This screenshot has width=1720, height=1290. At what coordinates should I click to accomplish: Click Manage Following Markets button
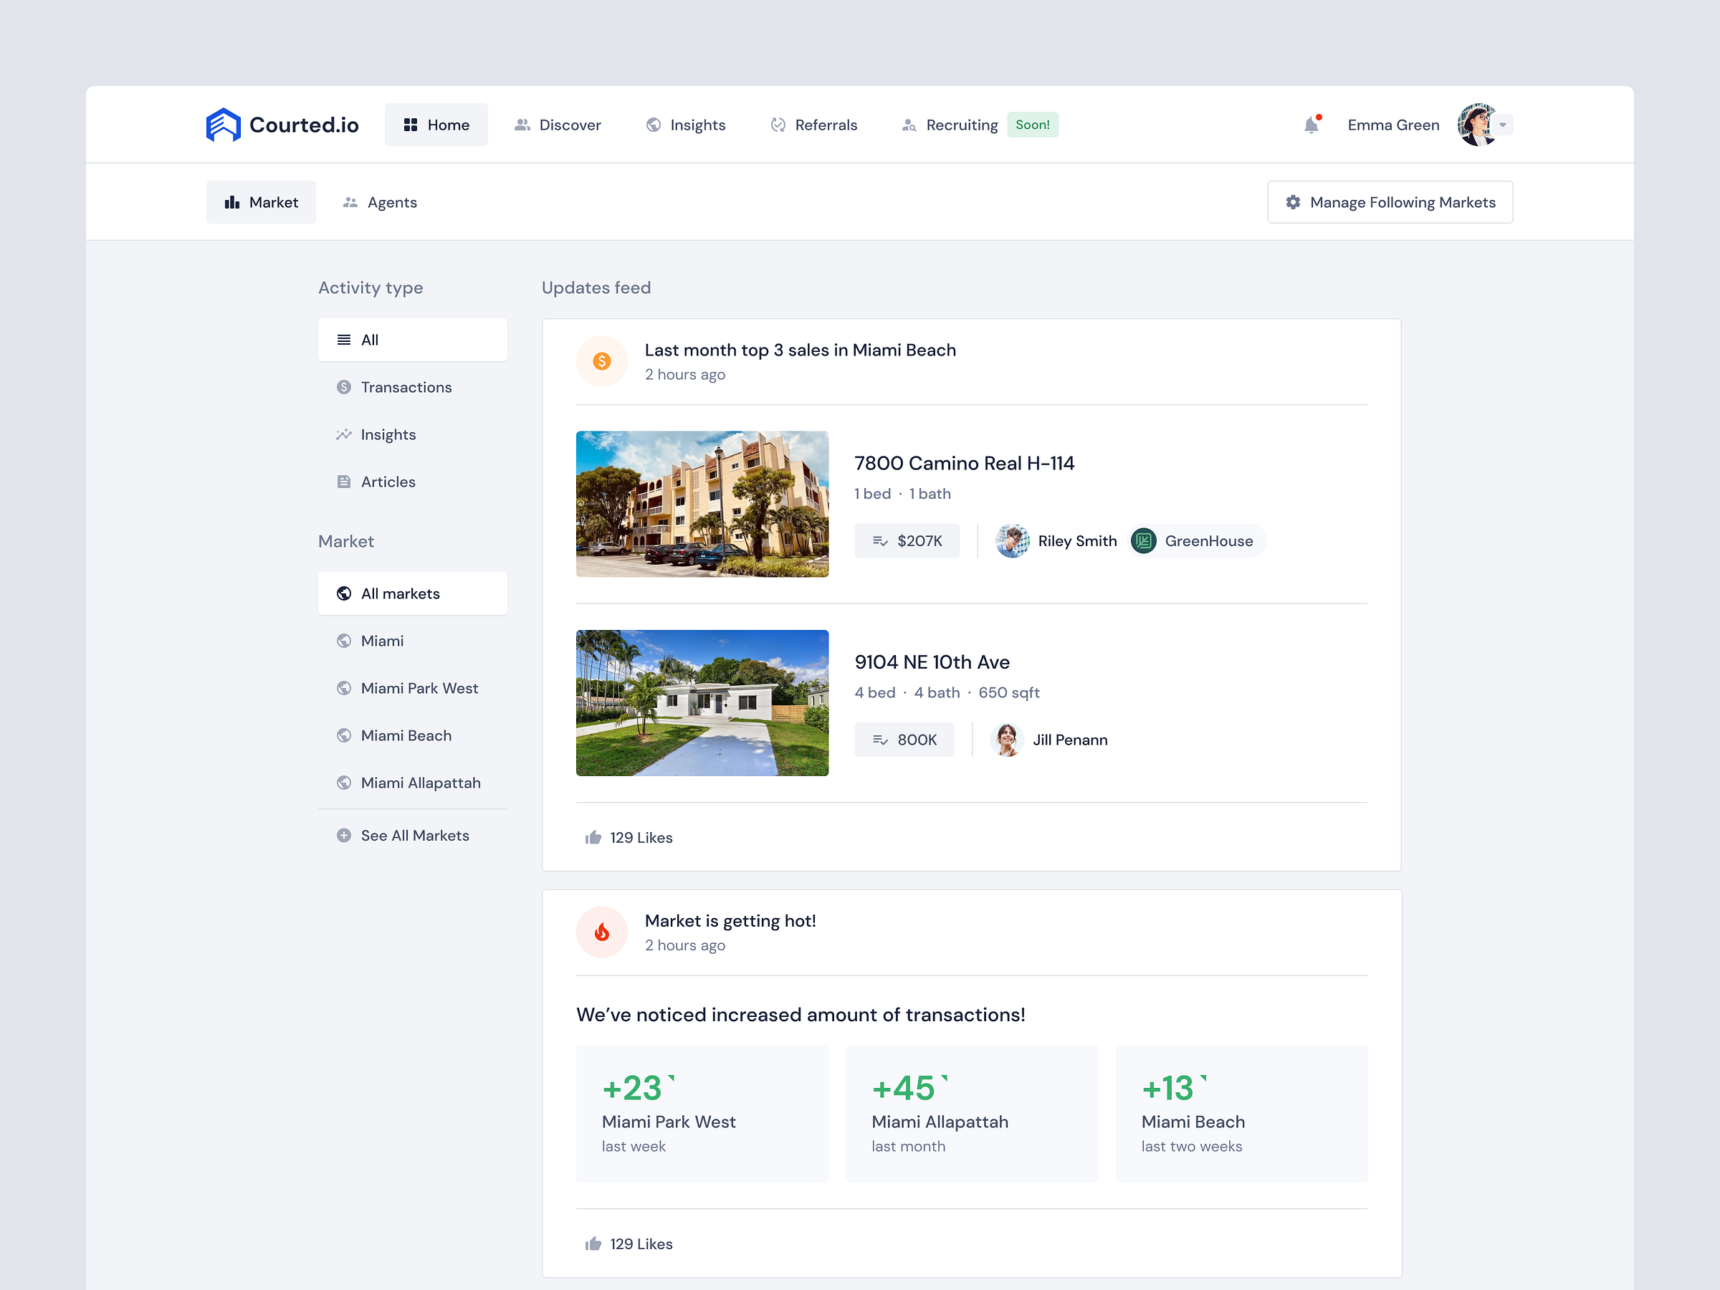pos(1390,202)
